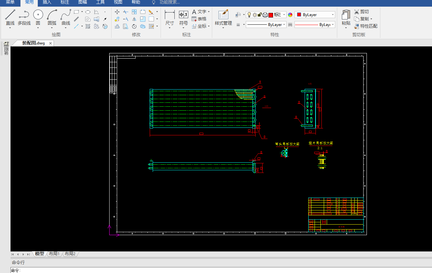Toggle the layer lock padlock icon
This screenshot has width=432, height=273.
pyautogui.click(x=260, y=15)
